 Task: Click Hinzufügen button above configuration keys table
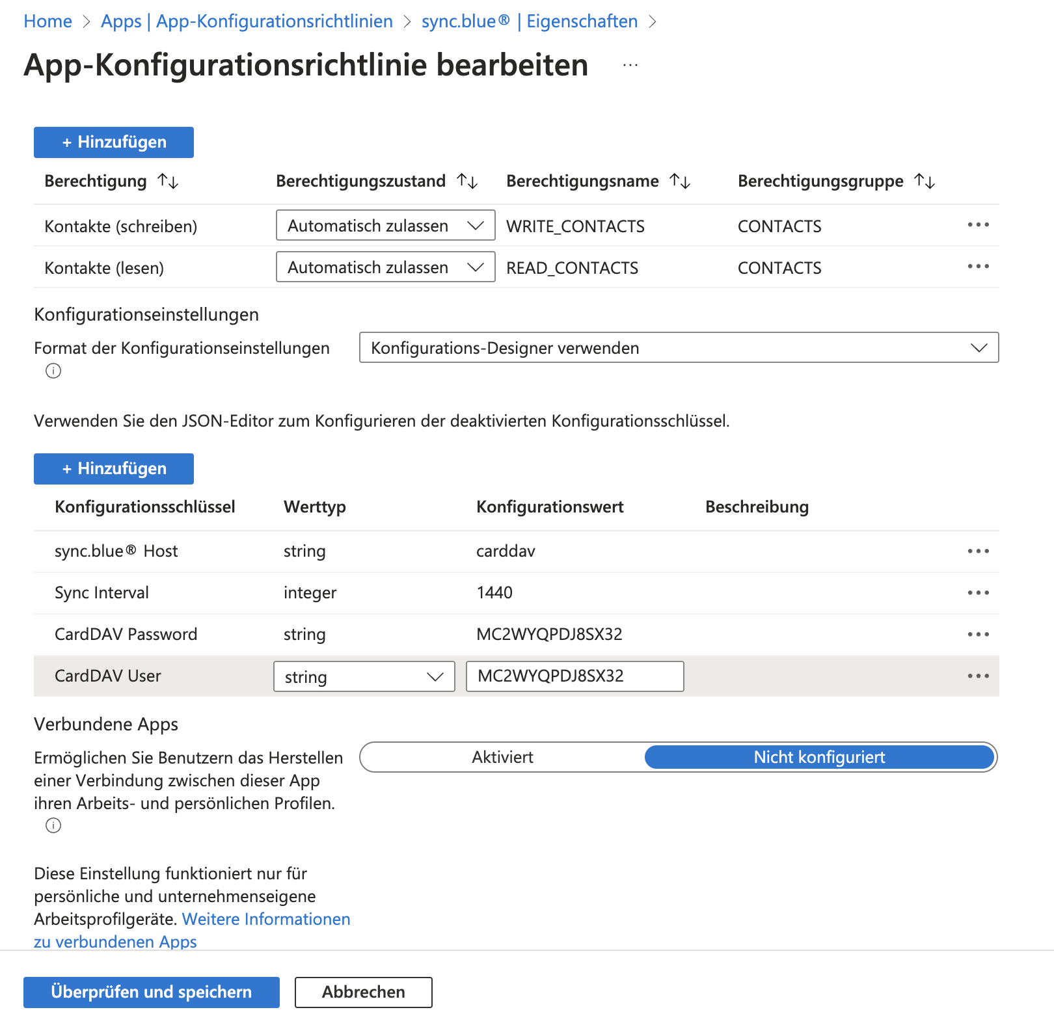tap(114, 469)
